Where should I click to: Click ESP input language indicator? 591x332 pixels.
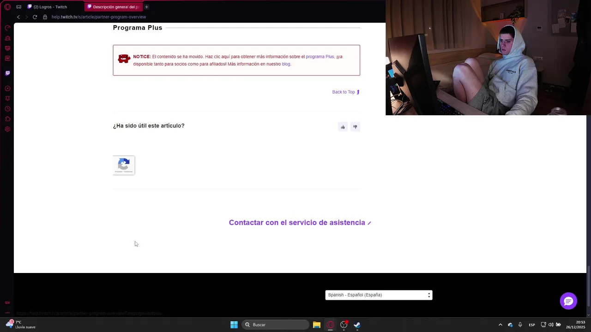click(x=532, y=325)
